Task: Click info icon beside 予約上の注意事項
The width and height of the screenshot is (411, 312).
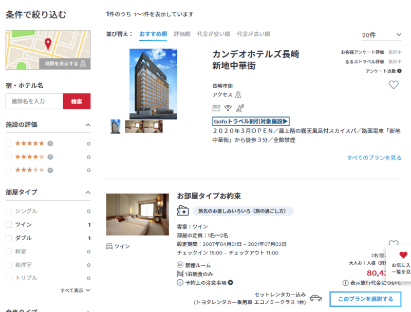Action: click(x=180, y=283)
